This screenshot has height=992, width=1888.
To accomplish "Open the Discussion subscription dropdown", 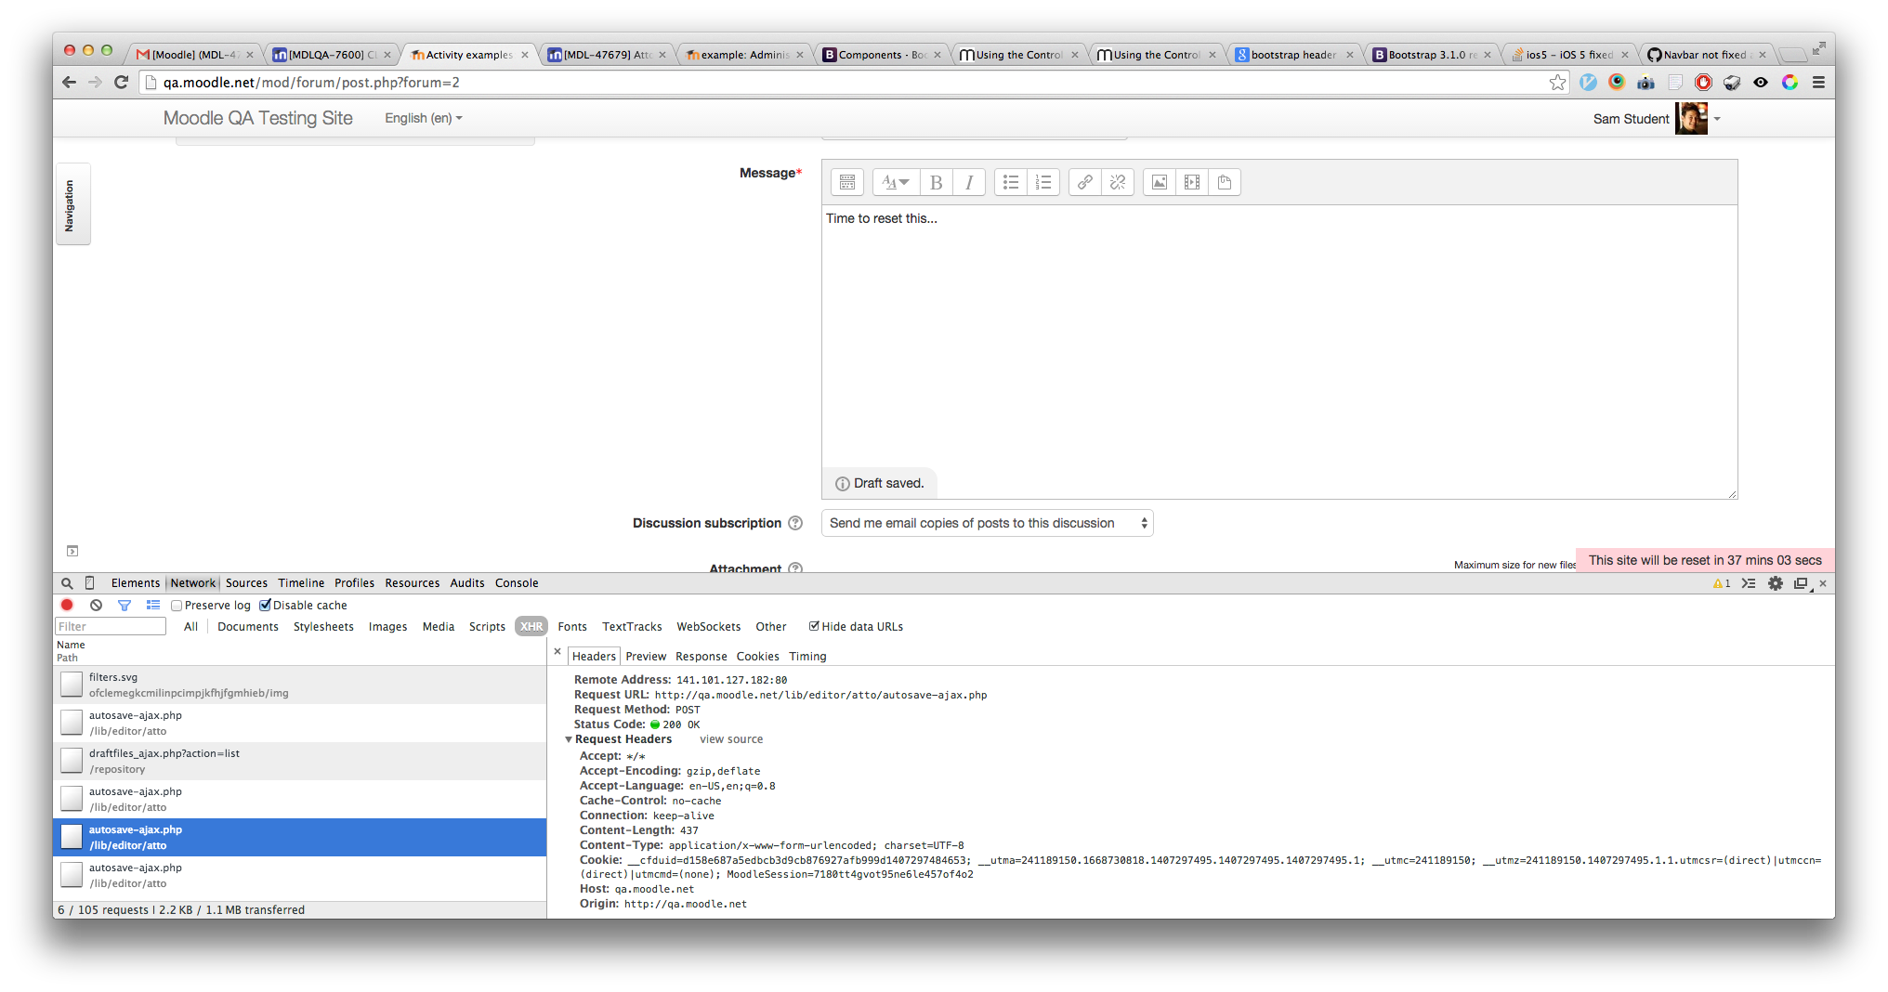I will tap(987, 523).
